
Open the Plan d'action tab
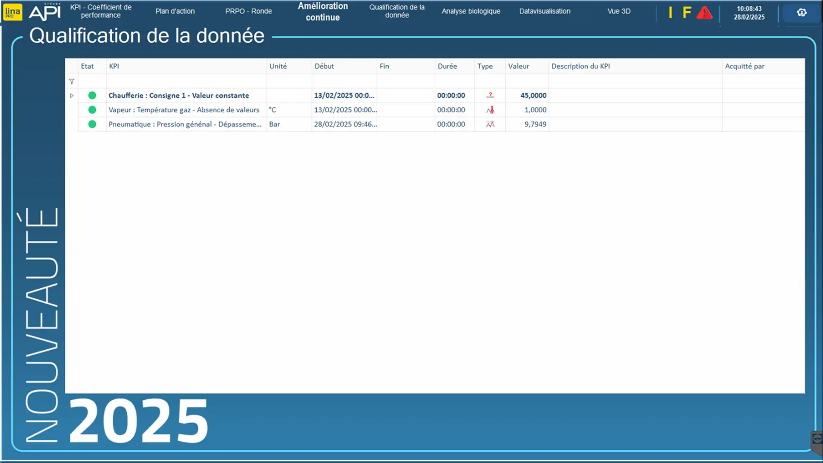(175, 11)
